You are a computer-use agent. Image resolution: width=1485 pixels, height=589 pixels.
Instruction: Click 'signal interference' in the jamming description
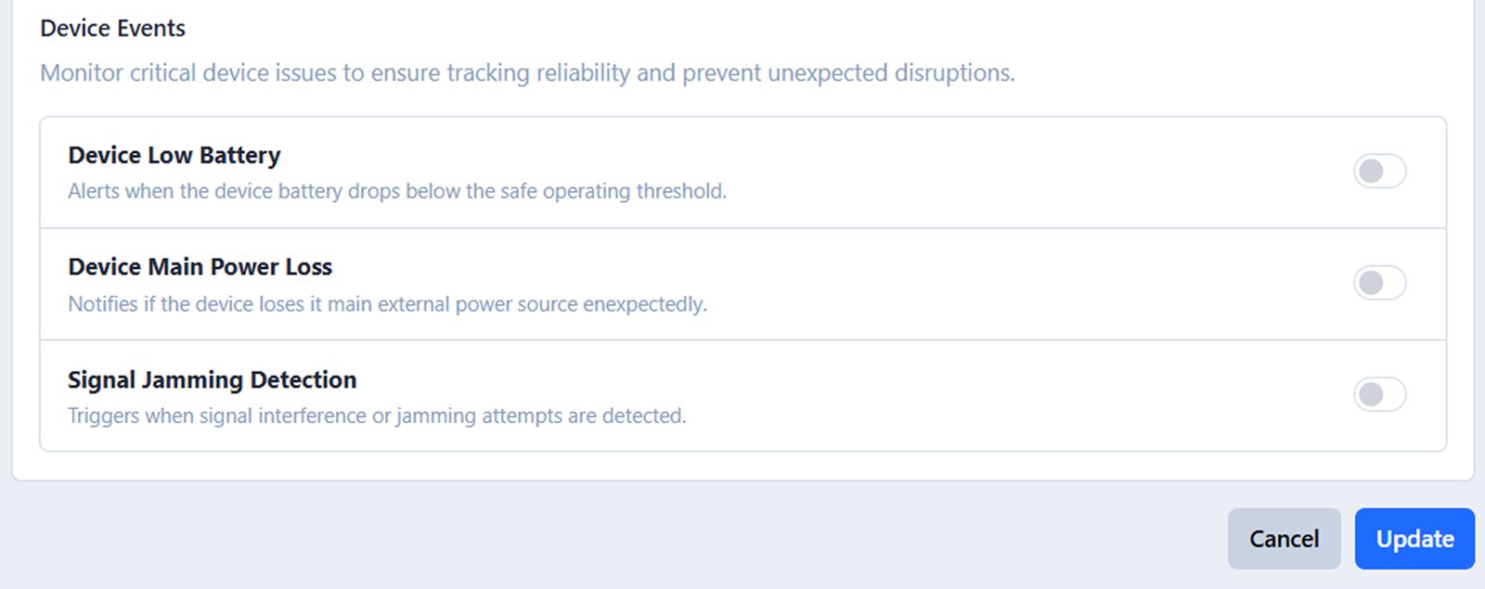[x=282, y=416]
